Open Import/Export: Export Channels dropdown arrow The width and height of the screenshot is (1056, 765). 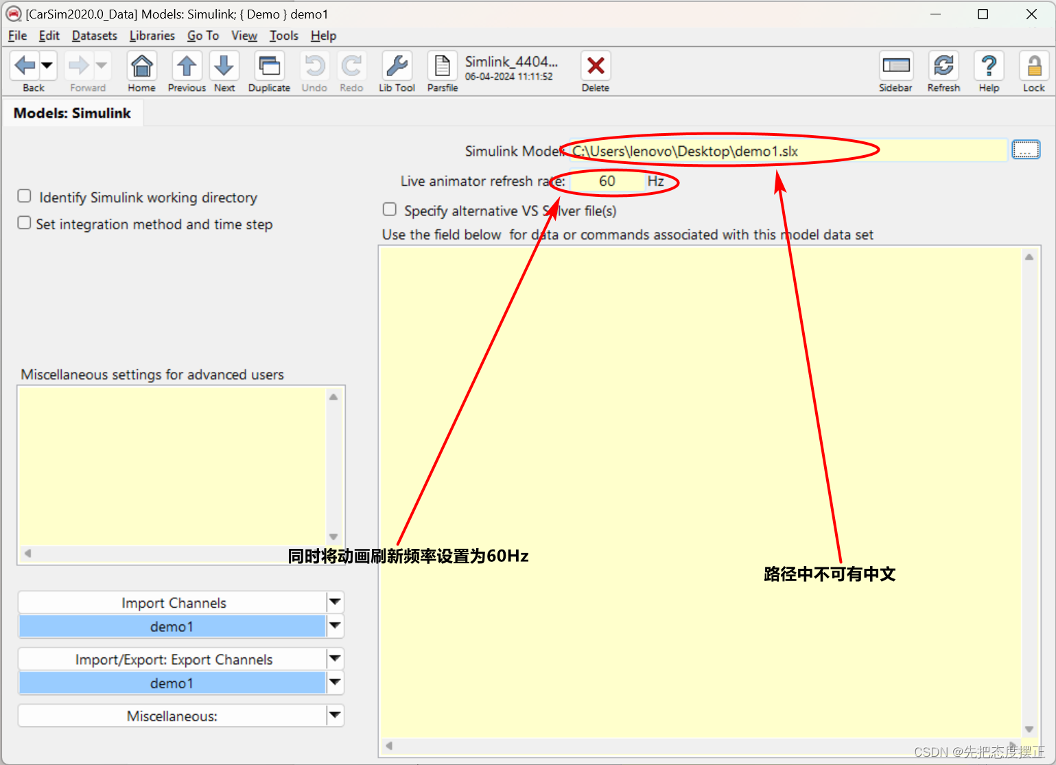(335, 659)
